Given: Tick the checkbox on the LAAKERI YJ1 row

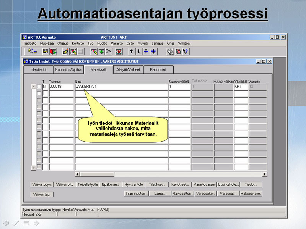Looking at the screenshot, I should [39, 87].
